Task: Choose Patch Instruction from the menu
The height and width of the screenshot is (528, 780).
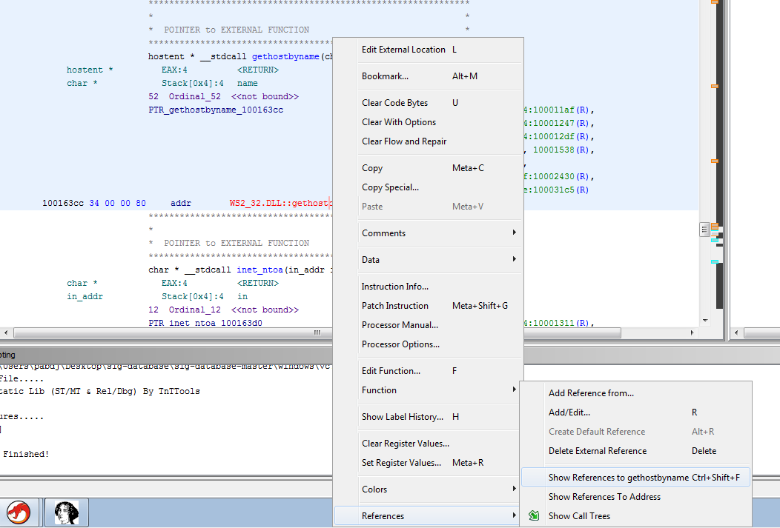Action: [394, 306]
